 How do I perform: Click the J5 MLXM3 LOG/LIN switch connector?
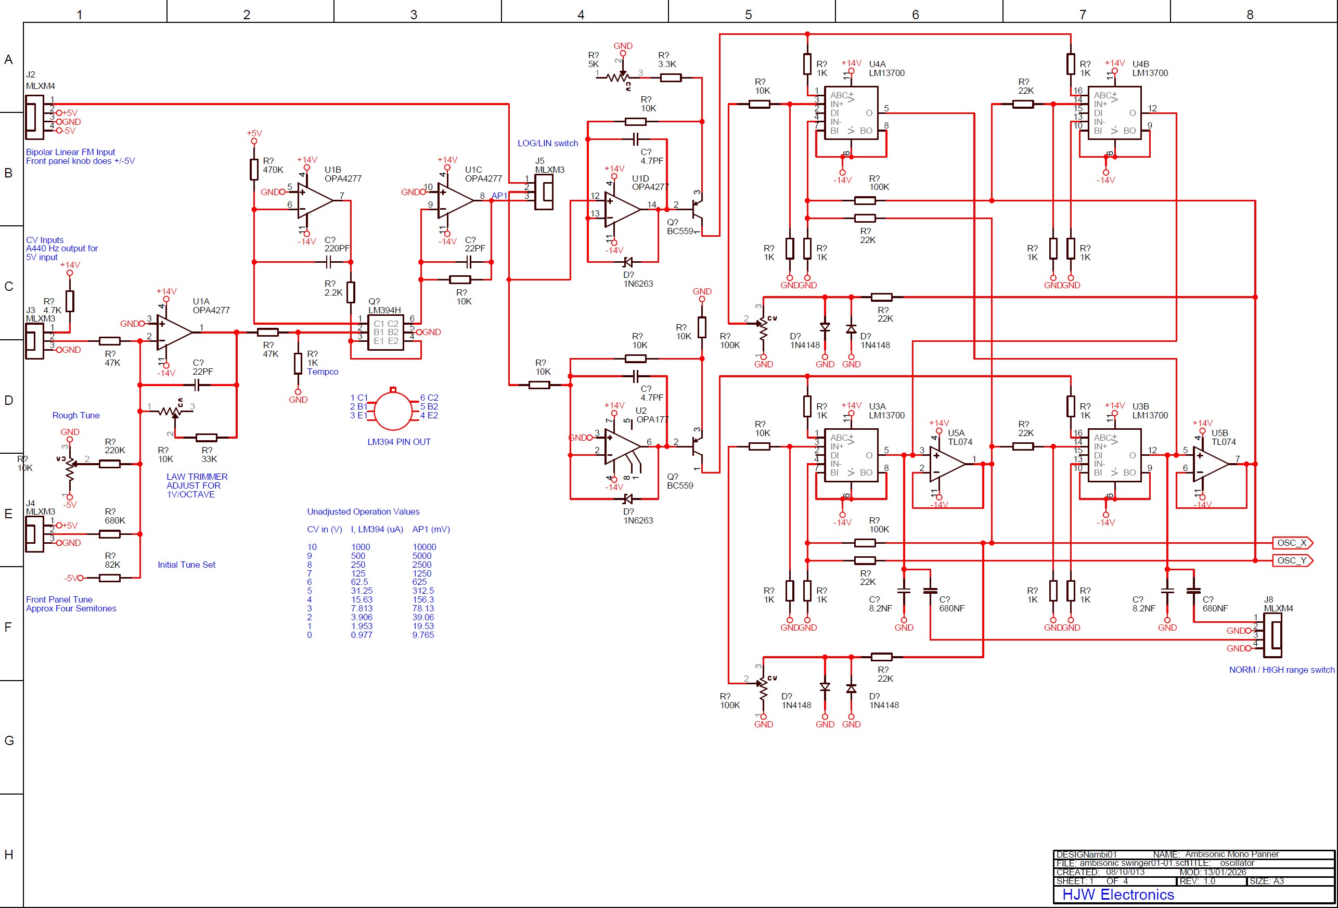pyautogui.click(x=545, y=191)
